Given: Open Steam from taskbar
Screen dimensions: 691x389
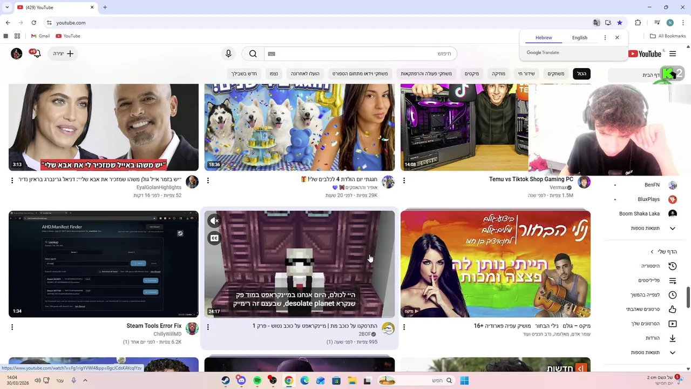Looking at the screenshot, I should [226, 380].
